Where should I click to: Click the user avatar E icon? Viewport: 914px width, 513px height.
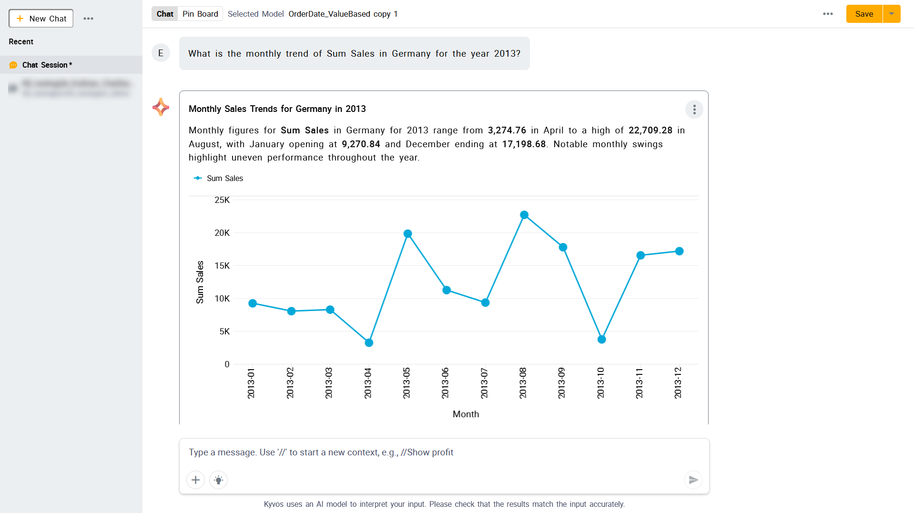click(x=161, y=53)
